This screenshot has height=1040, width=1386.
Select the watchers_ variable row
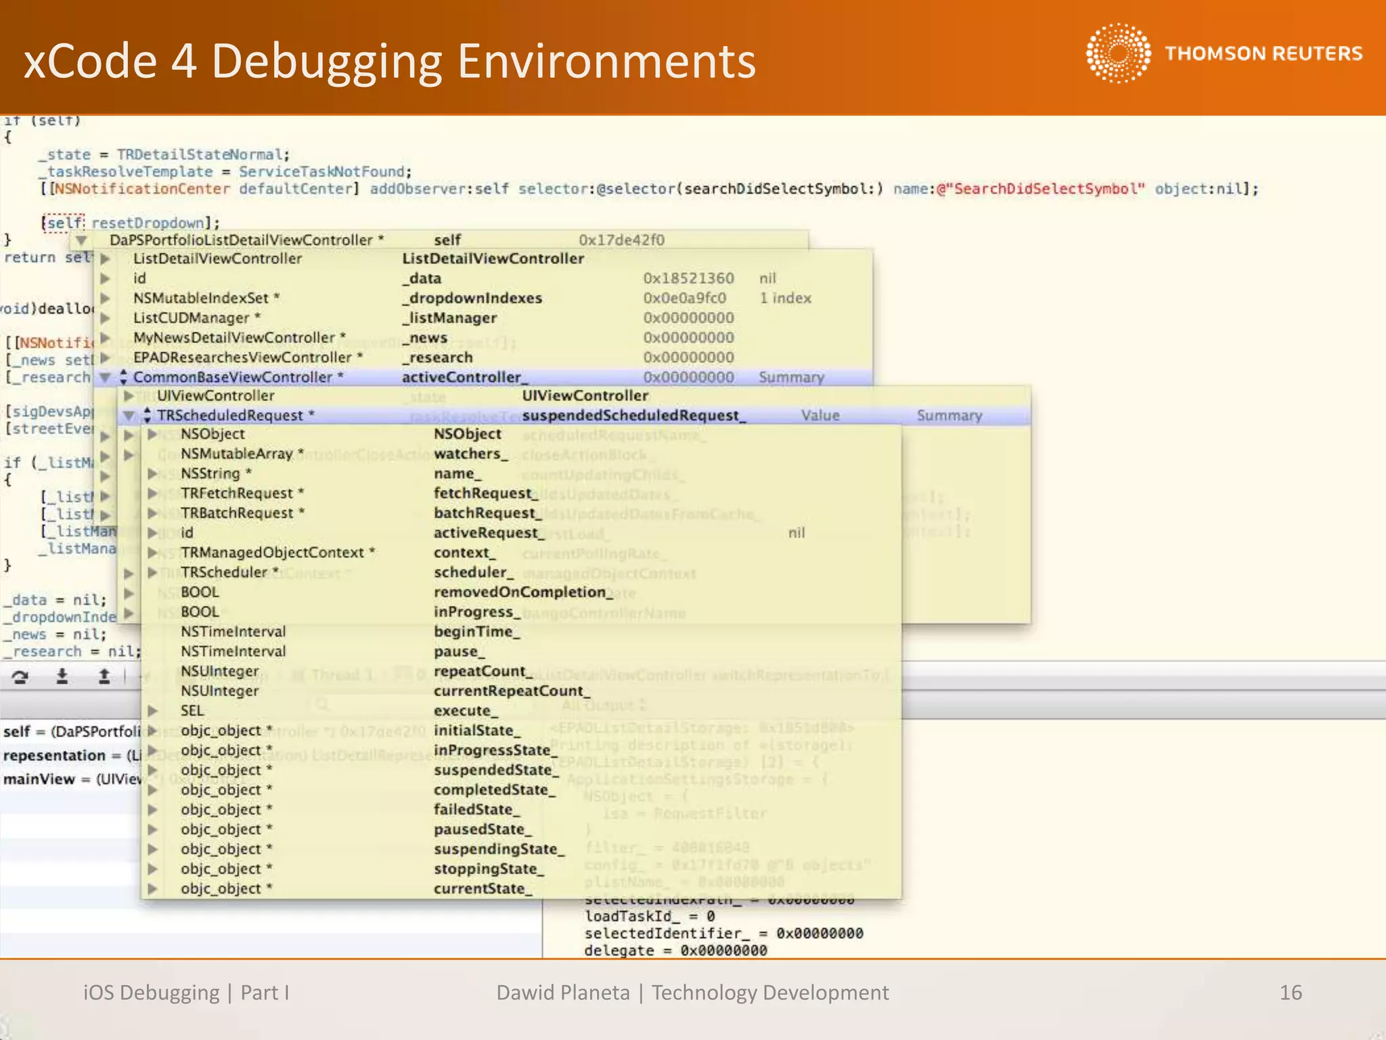pyautogui.click(x=521, y=454)
